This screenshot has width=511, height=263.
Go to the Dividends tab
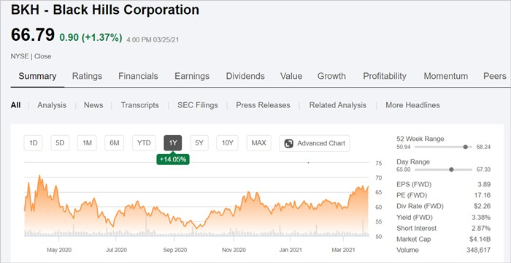pos(245,77)
